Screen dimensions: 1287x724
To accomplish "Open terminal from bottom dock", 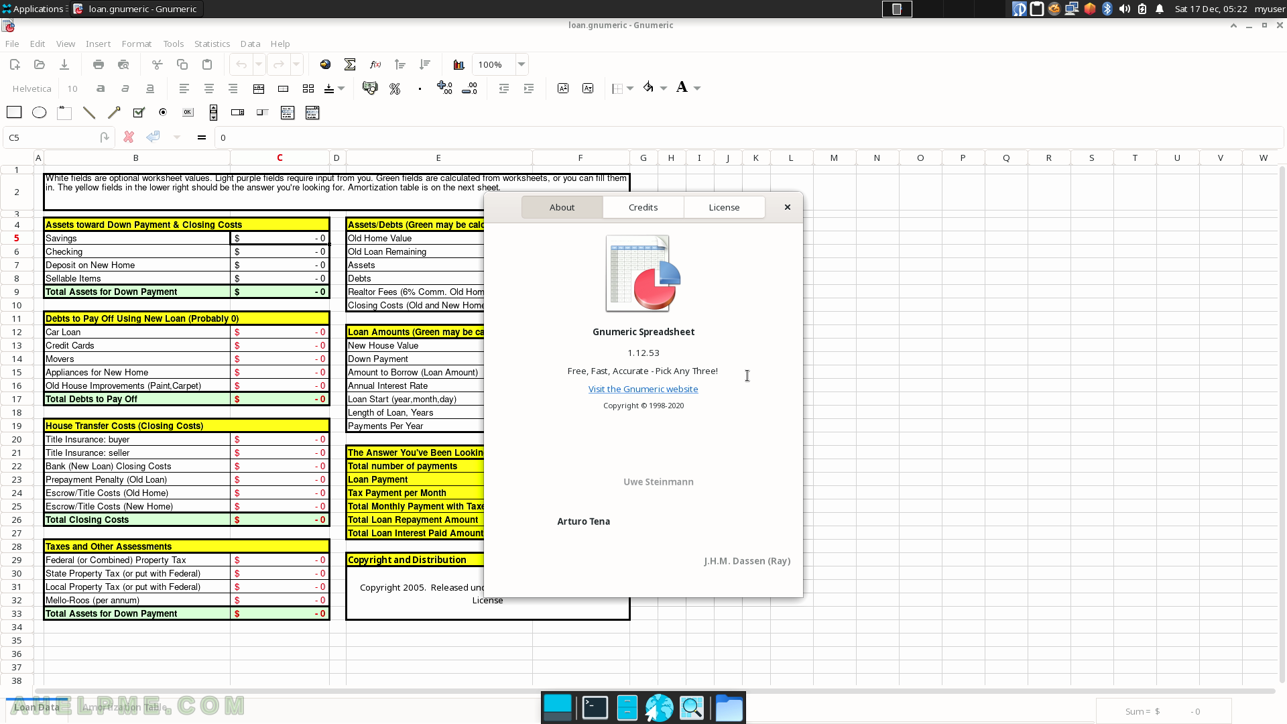I will pos(595,708).
